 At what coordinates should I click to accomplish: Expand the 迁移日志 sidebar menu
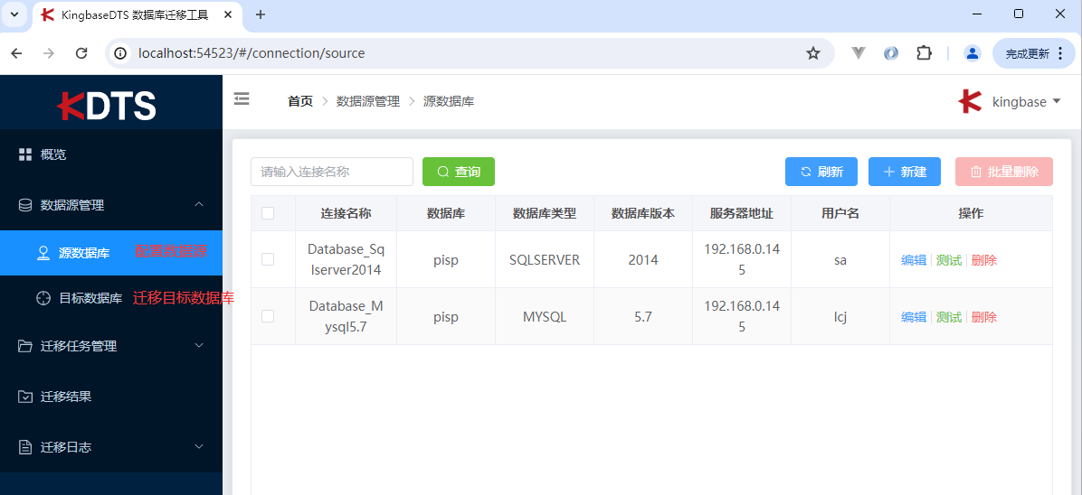point(110,447)
